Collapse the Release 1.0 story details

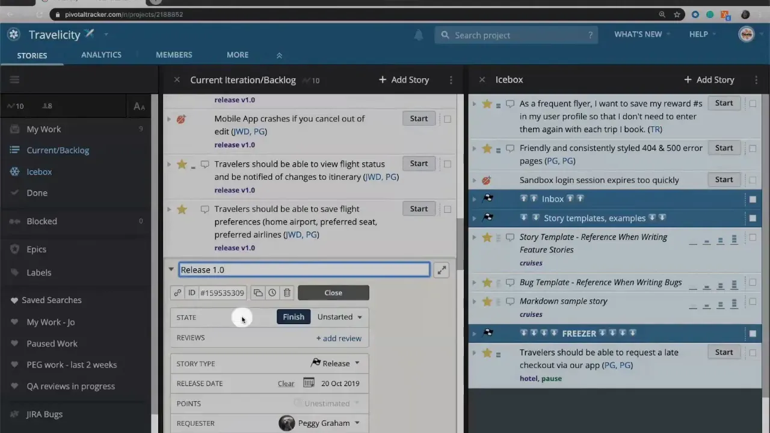[171, 269]
